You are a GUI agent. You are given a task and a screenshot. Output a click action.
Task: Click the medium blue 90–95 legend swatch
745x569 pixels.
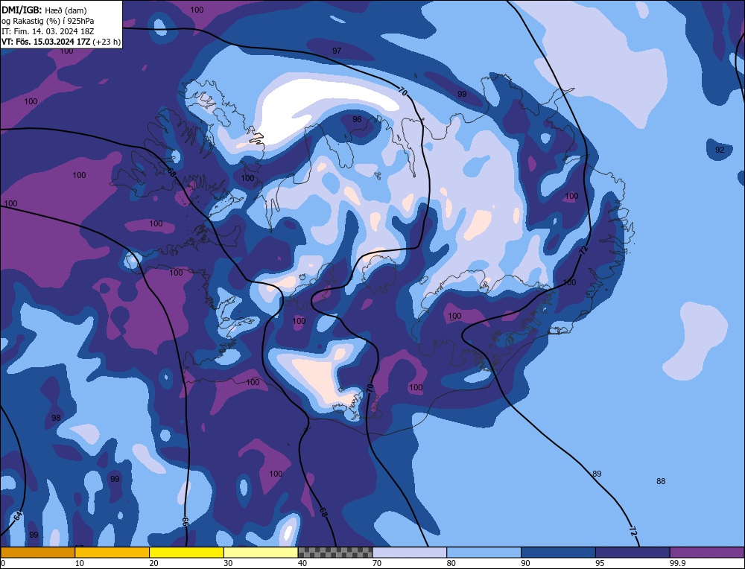coord(558,553)
